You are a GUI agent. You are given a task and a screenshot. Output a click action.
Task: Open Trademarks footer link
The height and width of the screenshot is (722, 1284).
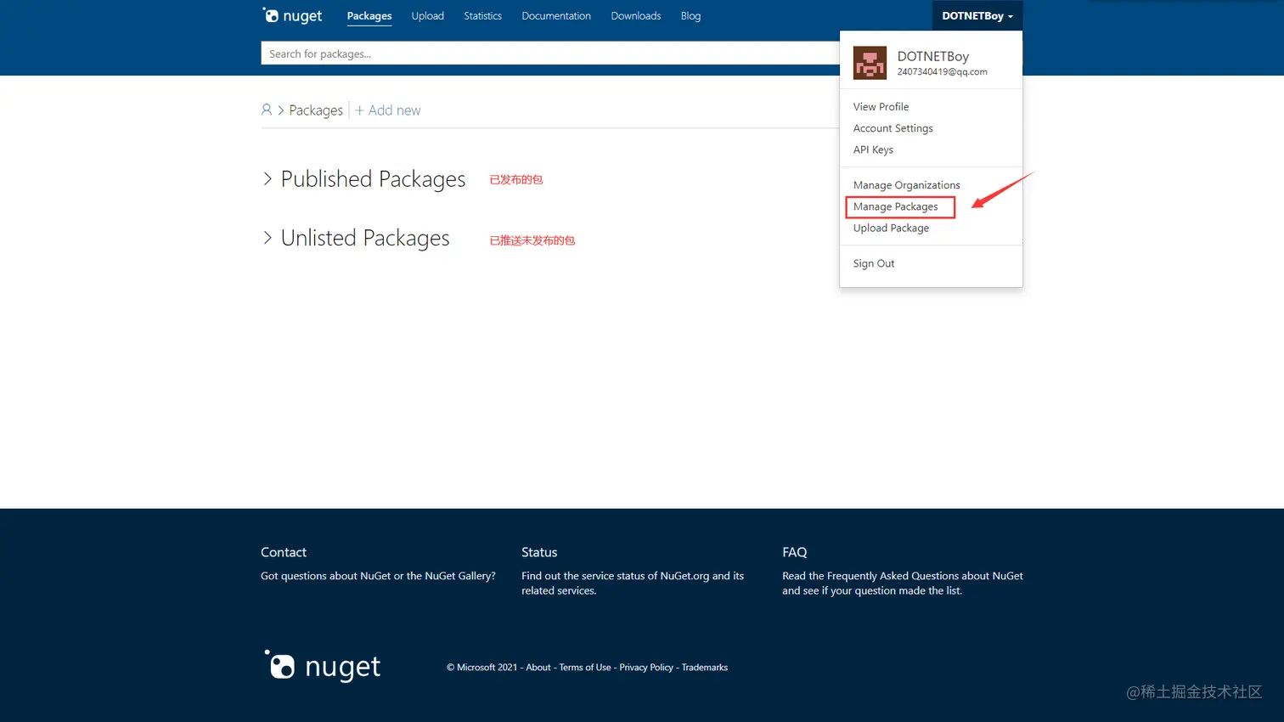(705, 668)
